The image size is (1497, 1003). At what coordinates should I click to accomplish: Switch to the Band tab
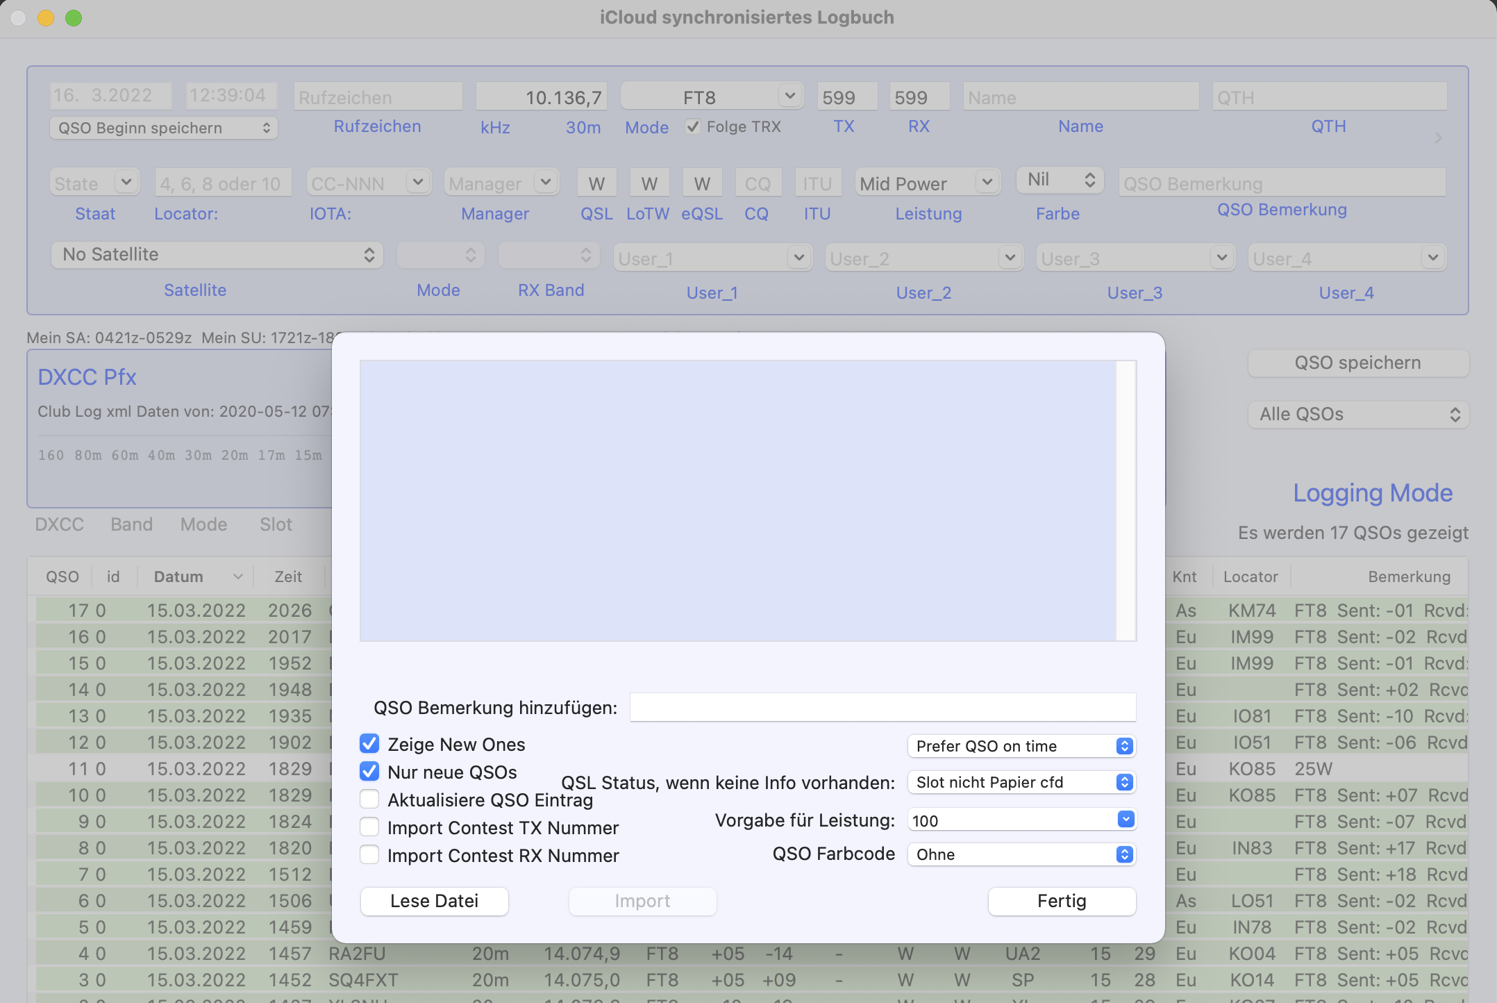click(132, 524)
